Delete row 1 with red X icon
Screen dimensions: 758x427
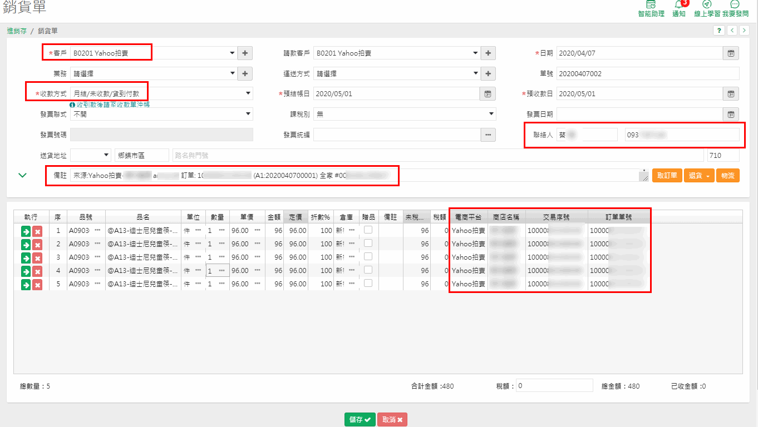tap(37, 231)
